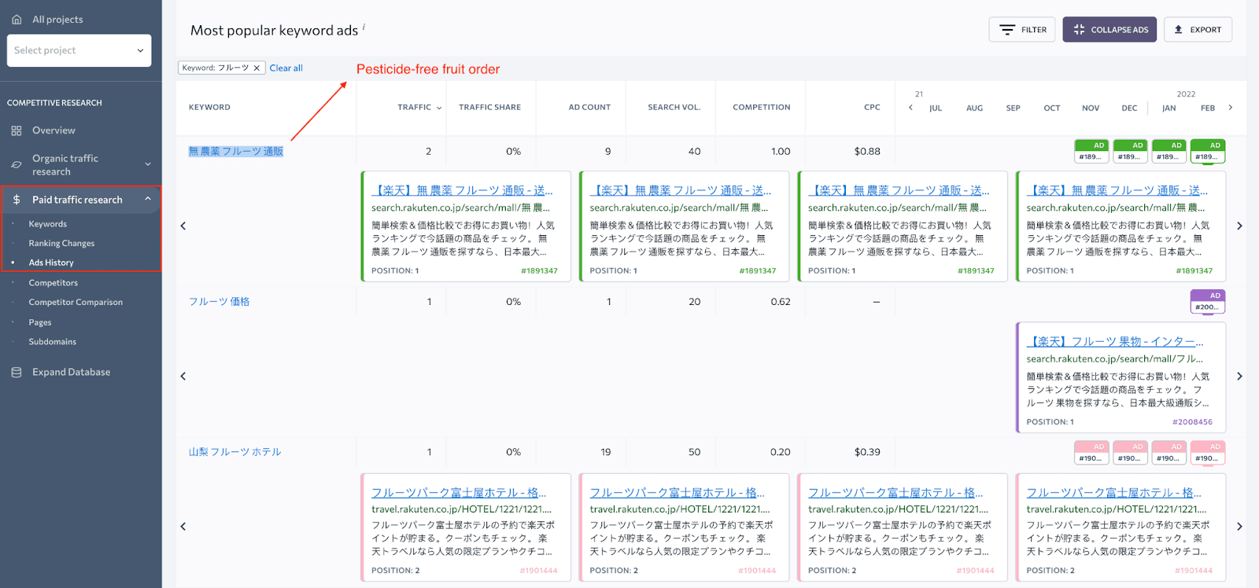Click the COLLAPSE ADS button

(x=1109, y=30)
